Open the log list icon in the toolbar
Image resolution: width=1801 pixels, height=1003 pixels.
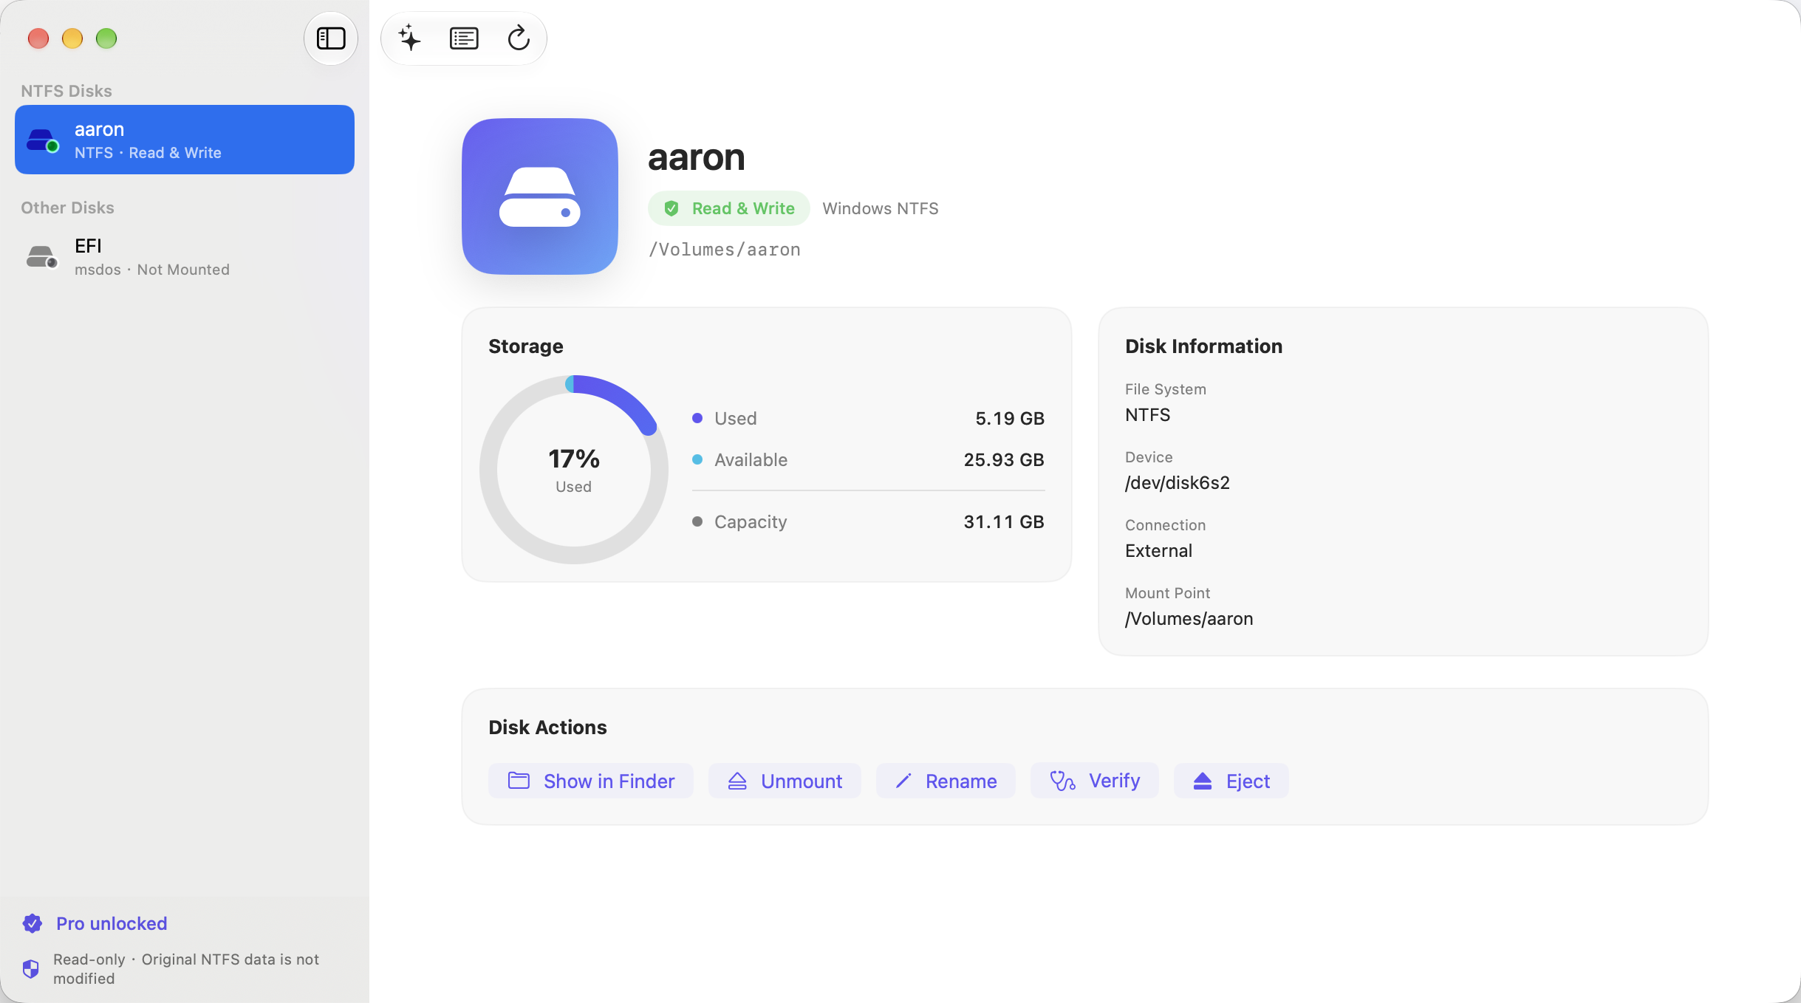464,38
